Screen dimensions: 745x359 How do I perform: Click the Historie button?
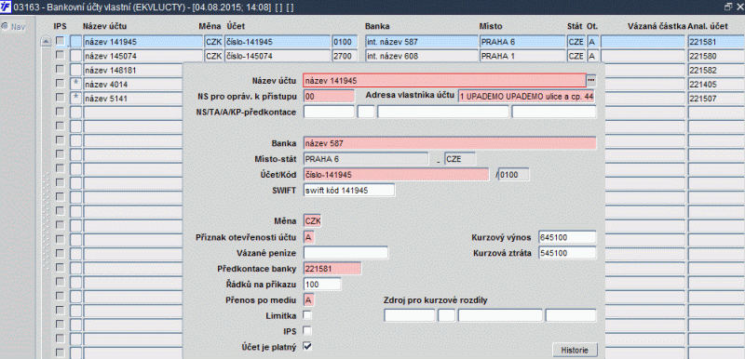pos(575,350)
